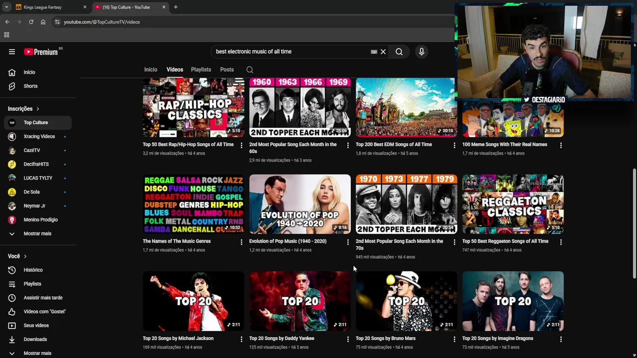Open Menino Prodígio subscription channel

(x=38, y=220)
